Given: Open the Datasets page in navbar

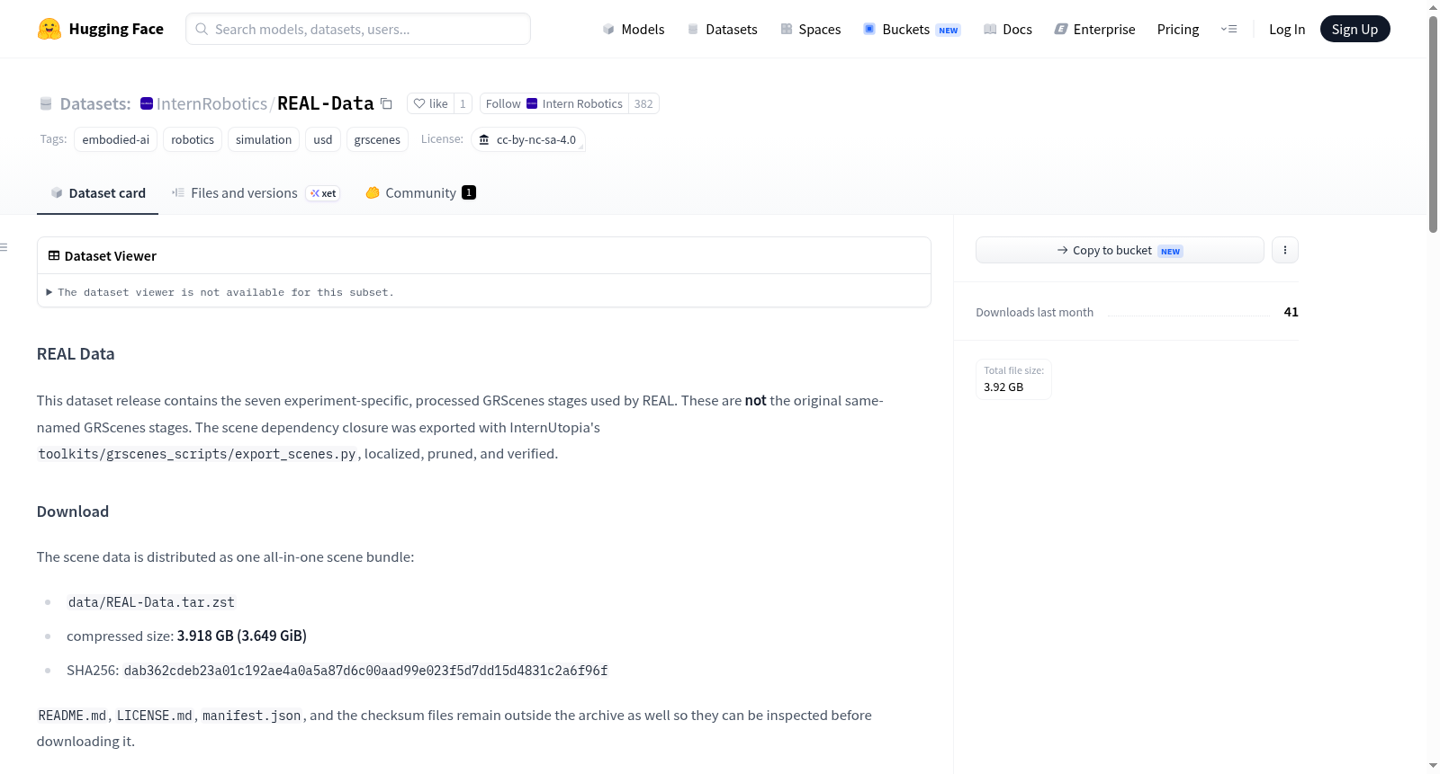Looking at the screenshot, I should pyautogui.click(x=722, y=29).
